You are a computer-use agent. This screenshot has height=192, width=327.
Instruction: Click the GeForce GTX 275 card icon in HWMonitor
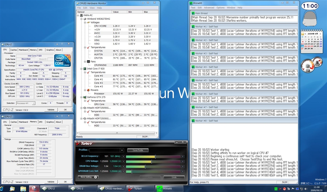[85, 97]
